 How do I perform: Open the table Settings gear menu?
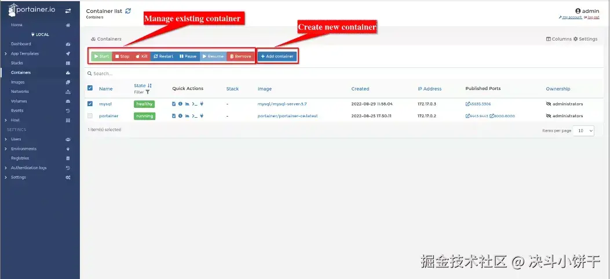586,39
